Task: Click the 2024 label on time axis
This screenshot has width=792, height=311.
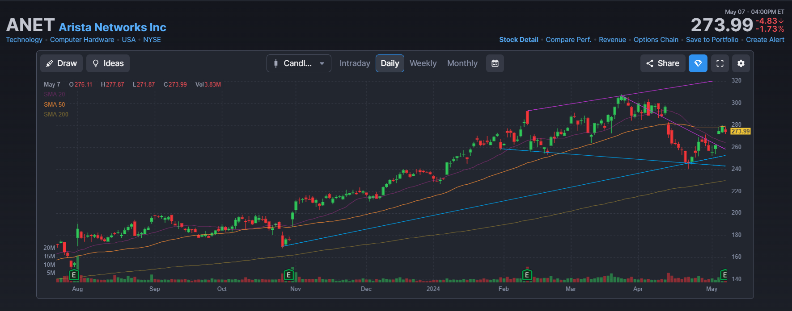Action: pyautogui.click(x=433, y=289)
